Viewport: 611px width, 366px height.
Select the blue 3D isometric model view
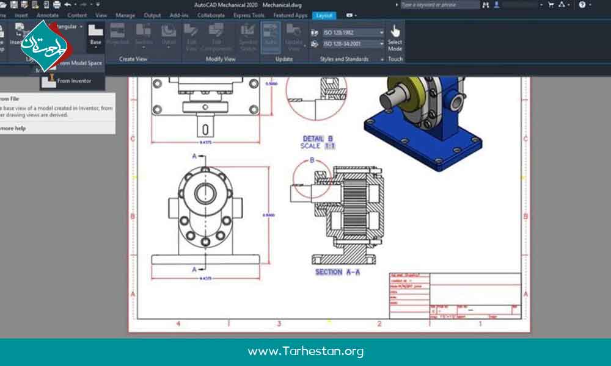423,123
